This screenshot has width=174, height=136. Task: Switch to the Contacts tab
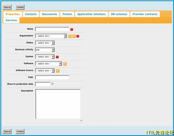pyautogui.click(x=31, y=14)
